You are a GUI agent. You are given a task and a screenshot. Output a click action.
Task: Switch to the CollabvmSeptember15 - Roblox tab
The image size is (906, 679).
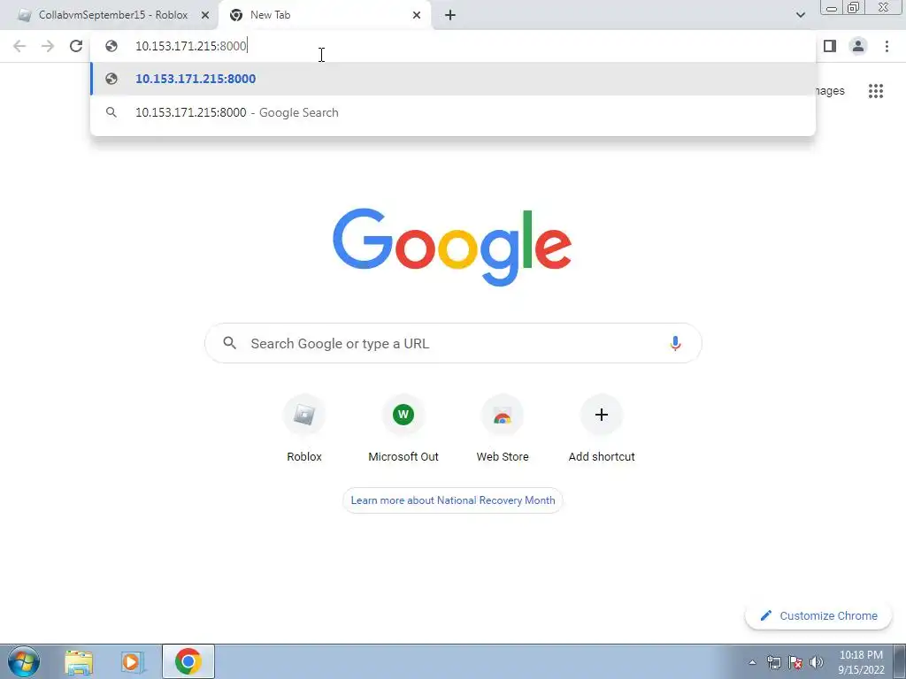[112, 15]
